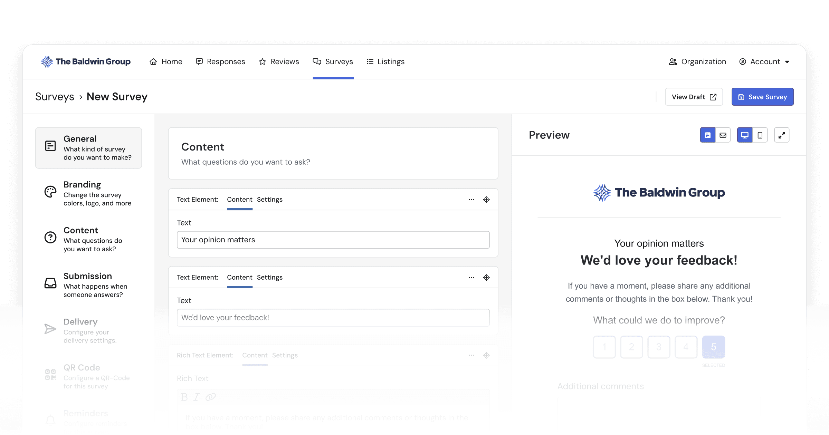This screenshot has height=435, width=829.
Task: Click the Baldwin Group logo in header
Action: coord(86,62)
